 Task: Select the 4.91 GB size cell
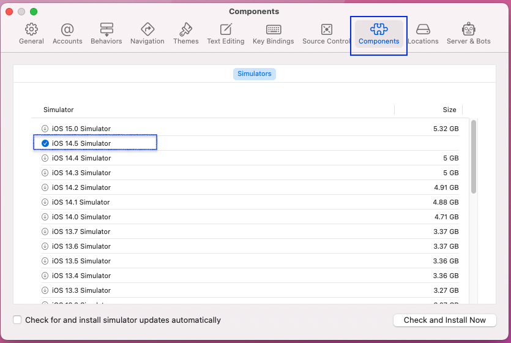[446, 187]
